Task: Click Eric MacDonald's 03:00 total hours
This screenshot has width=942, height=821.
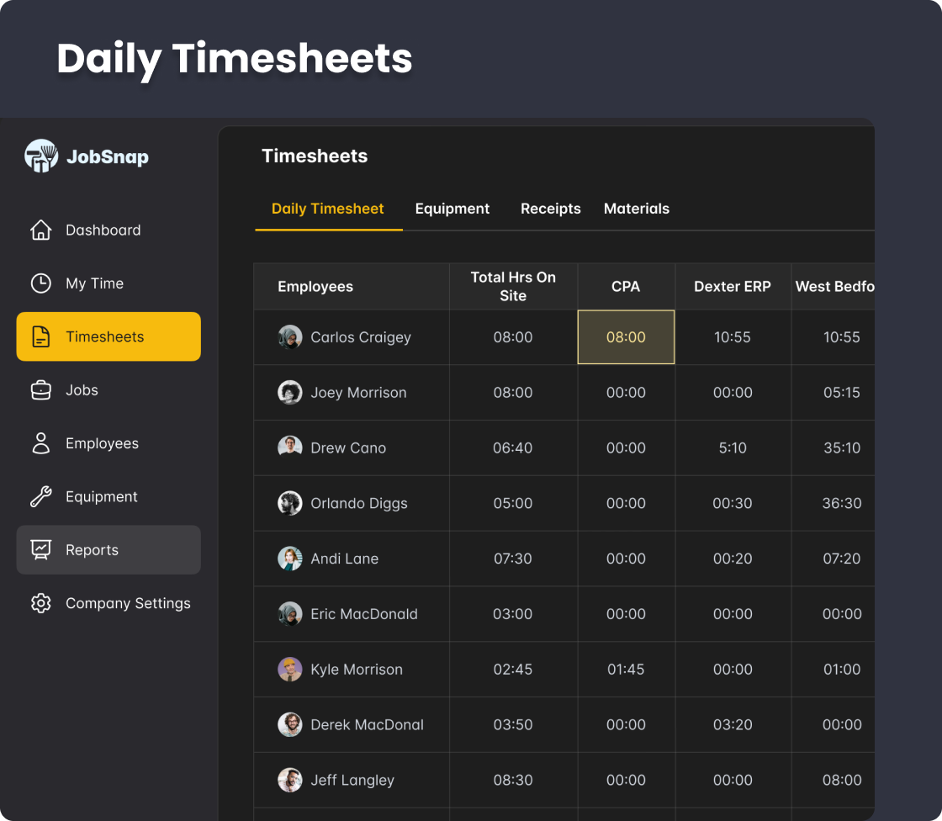Action: (513, 613)
